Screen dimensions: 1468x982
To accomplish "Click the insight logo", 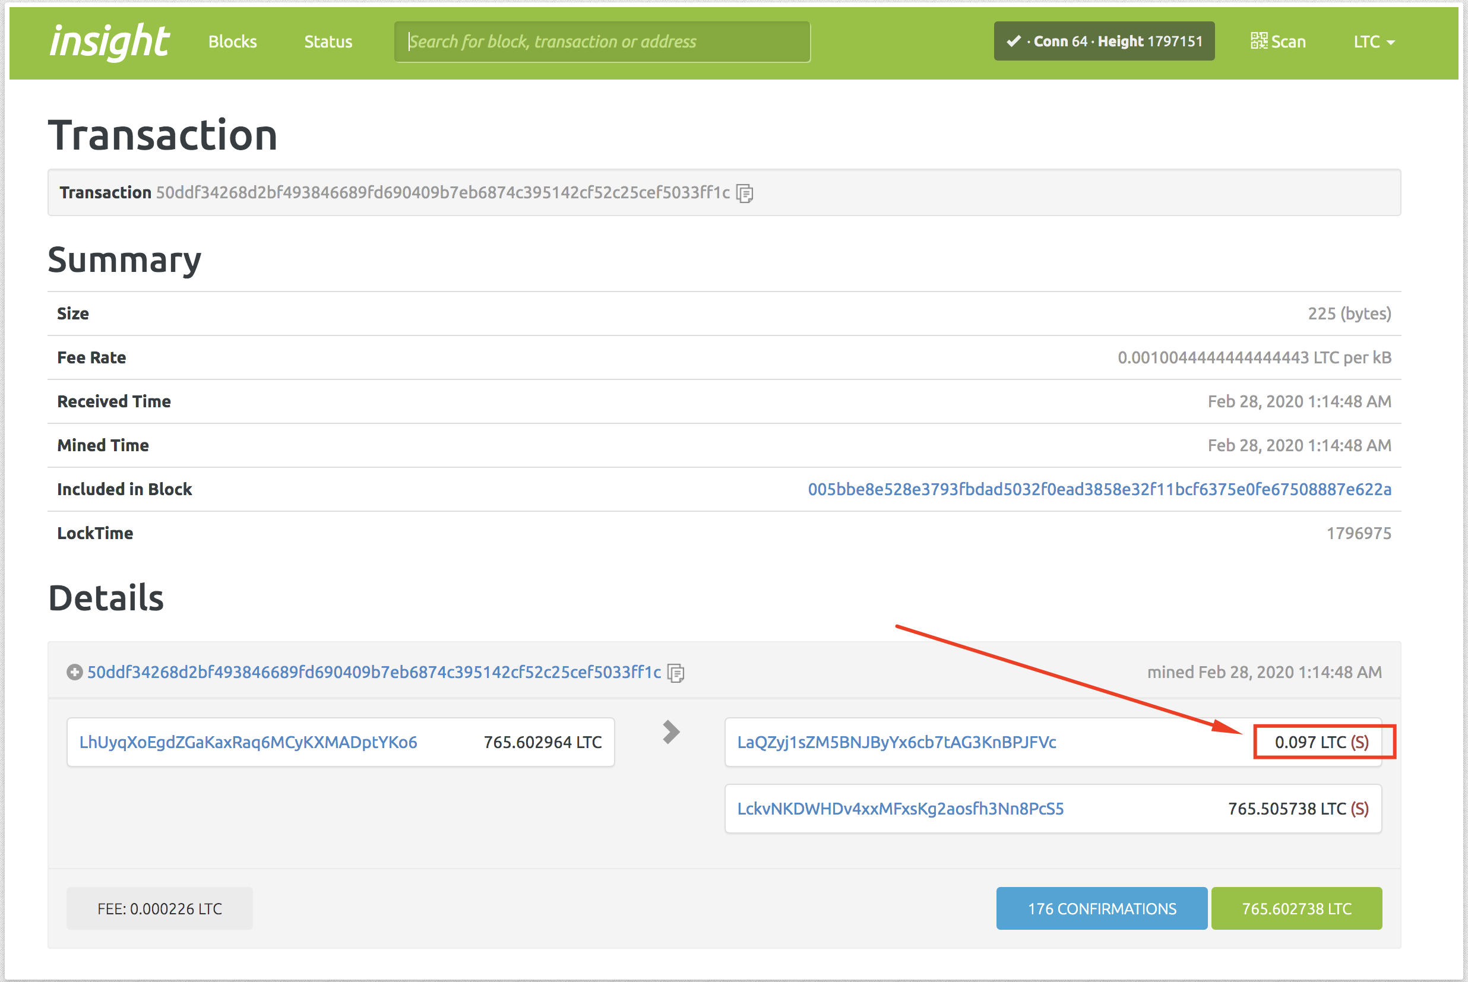I will [110, 42].
